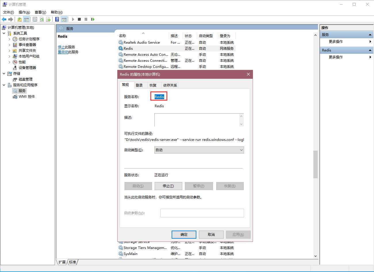Click the Local Users and Groups icon
374x272 pixels.
click(x=15, y=56)
